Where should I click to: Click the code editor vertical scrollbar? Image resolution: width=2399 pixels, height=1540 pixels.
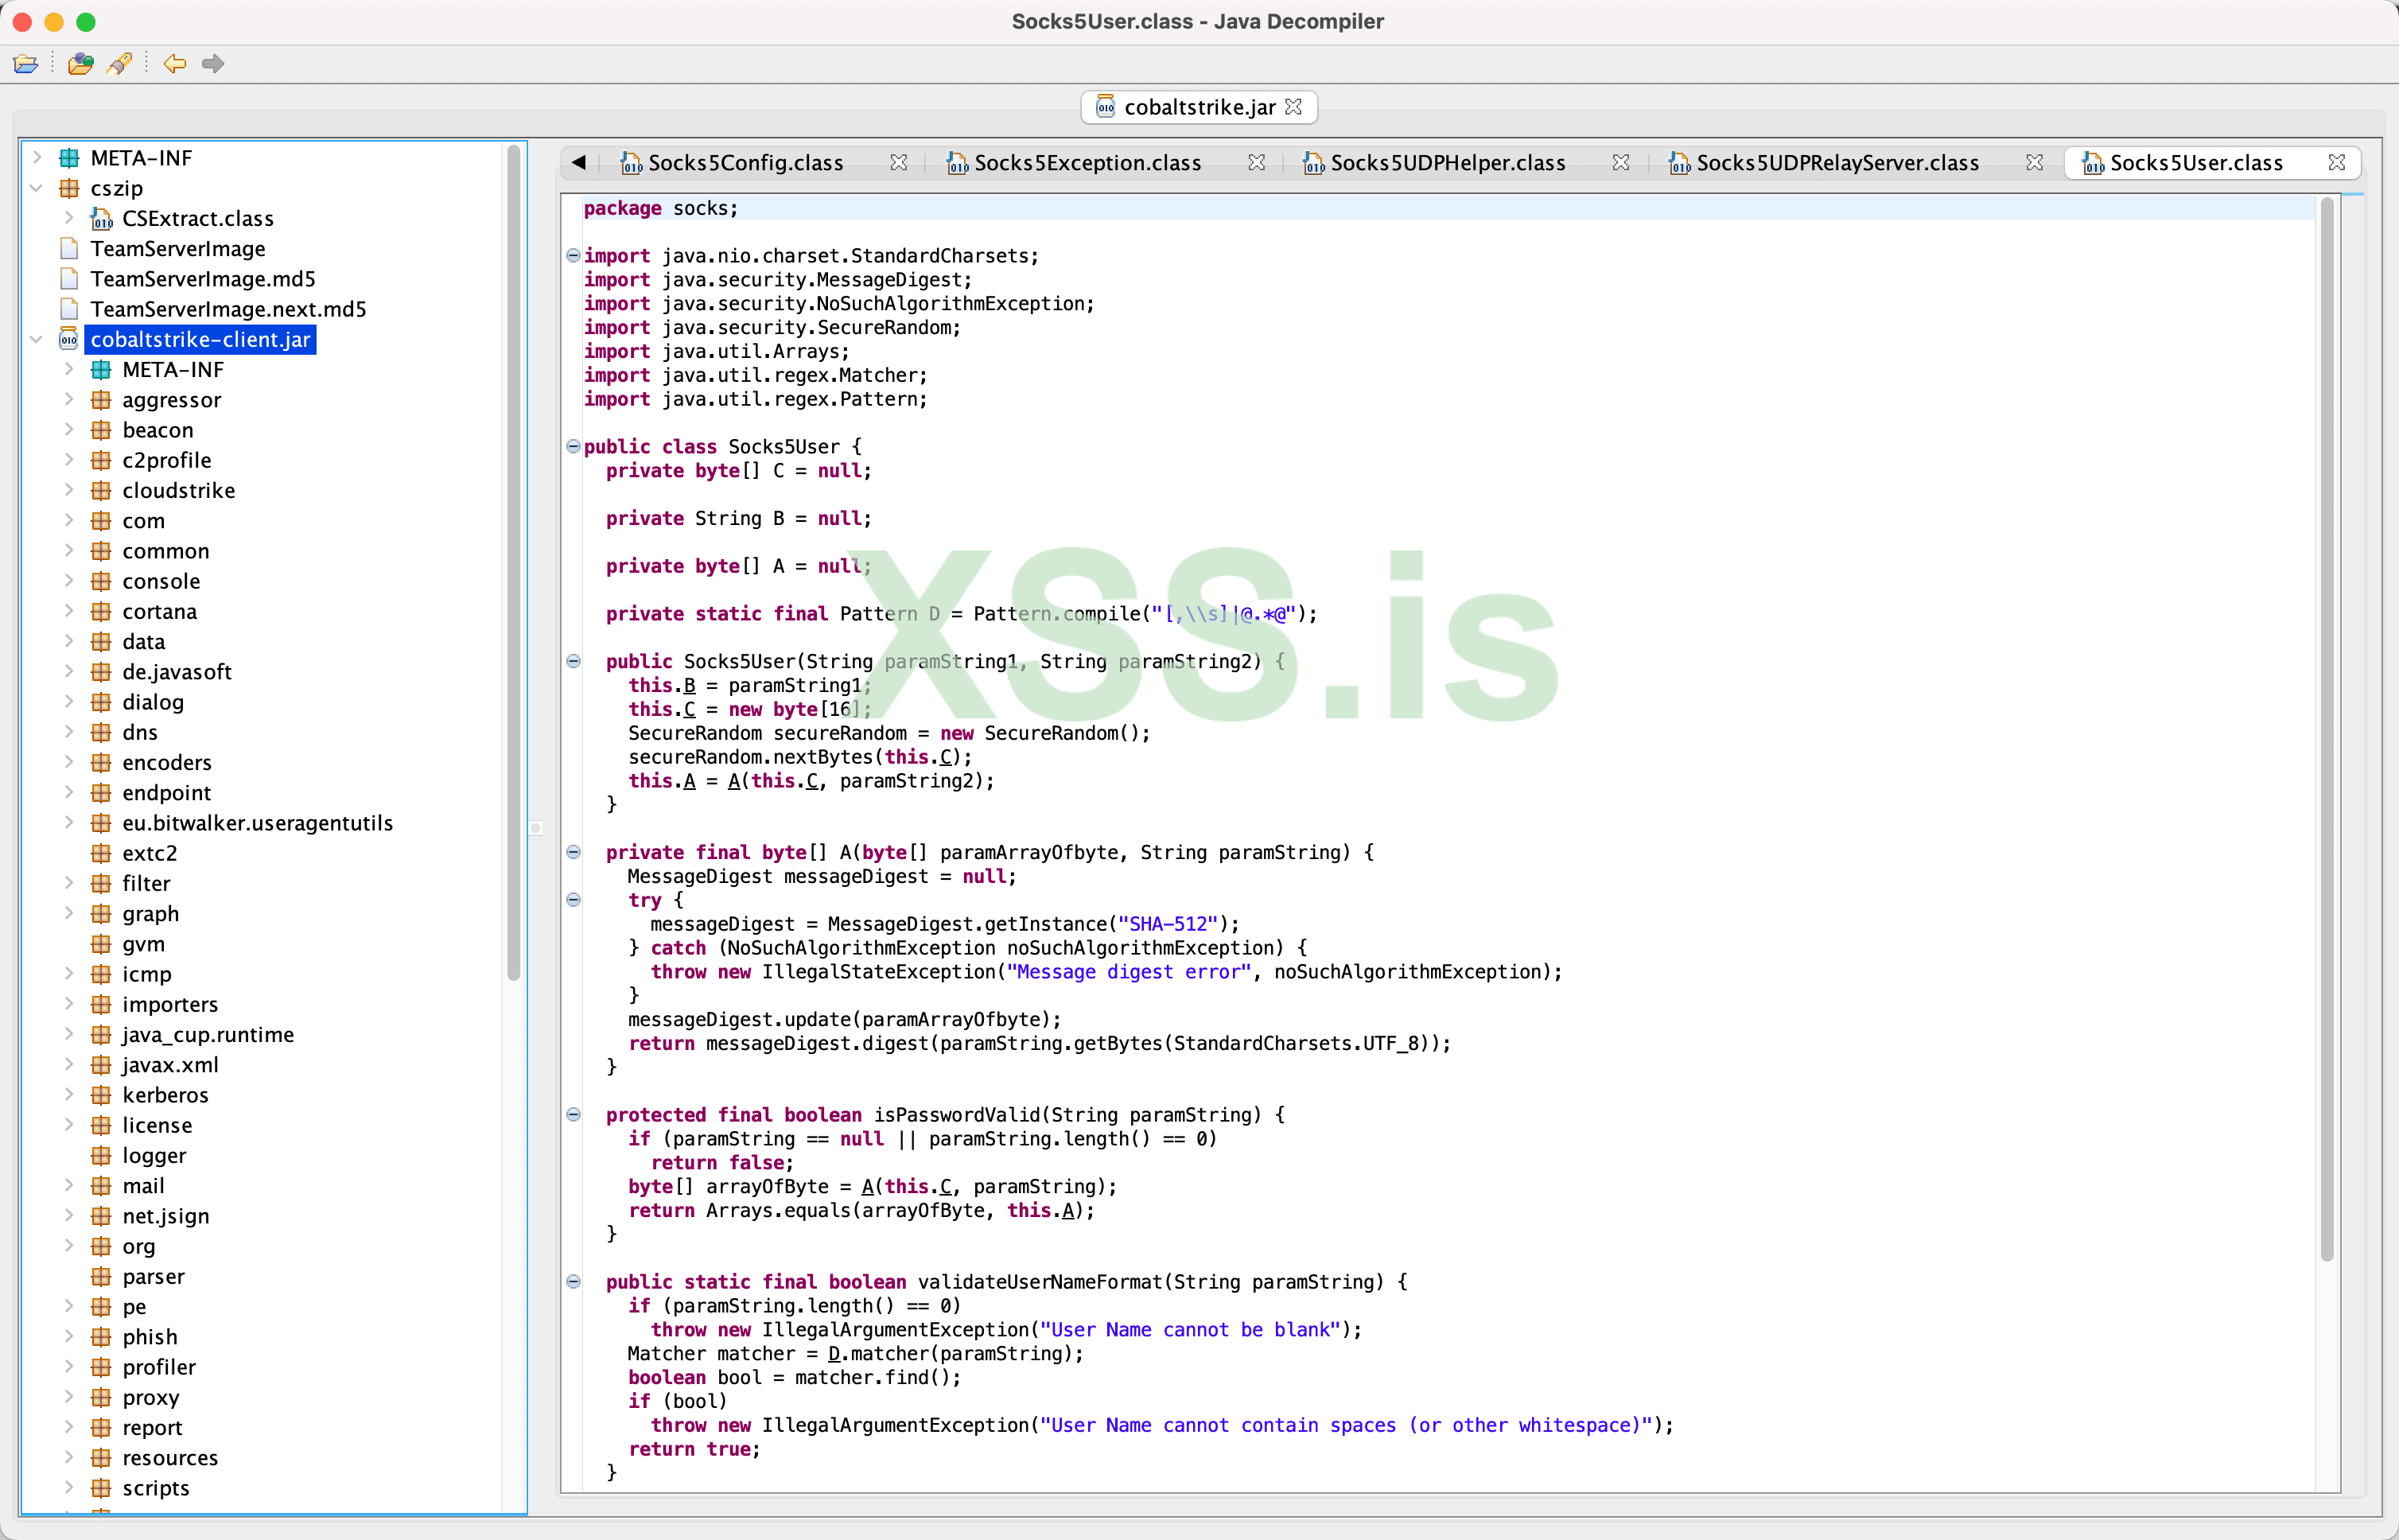[x=2326, y=729]
